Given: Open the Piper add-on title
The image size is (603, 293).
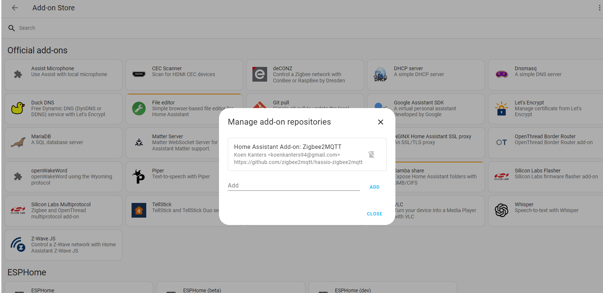Looking at the screenshot, I should click(158, 171).
